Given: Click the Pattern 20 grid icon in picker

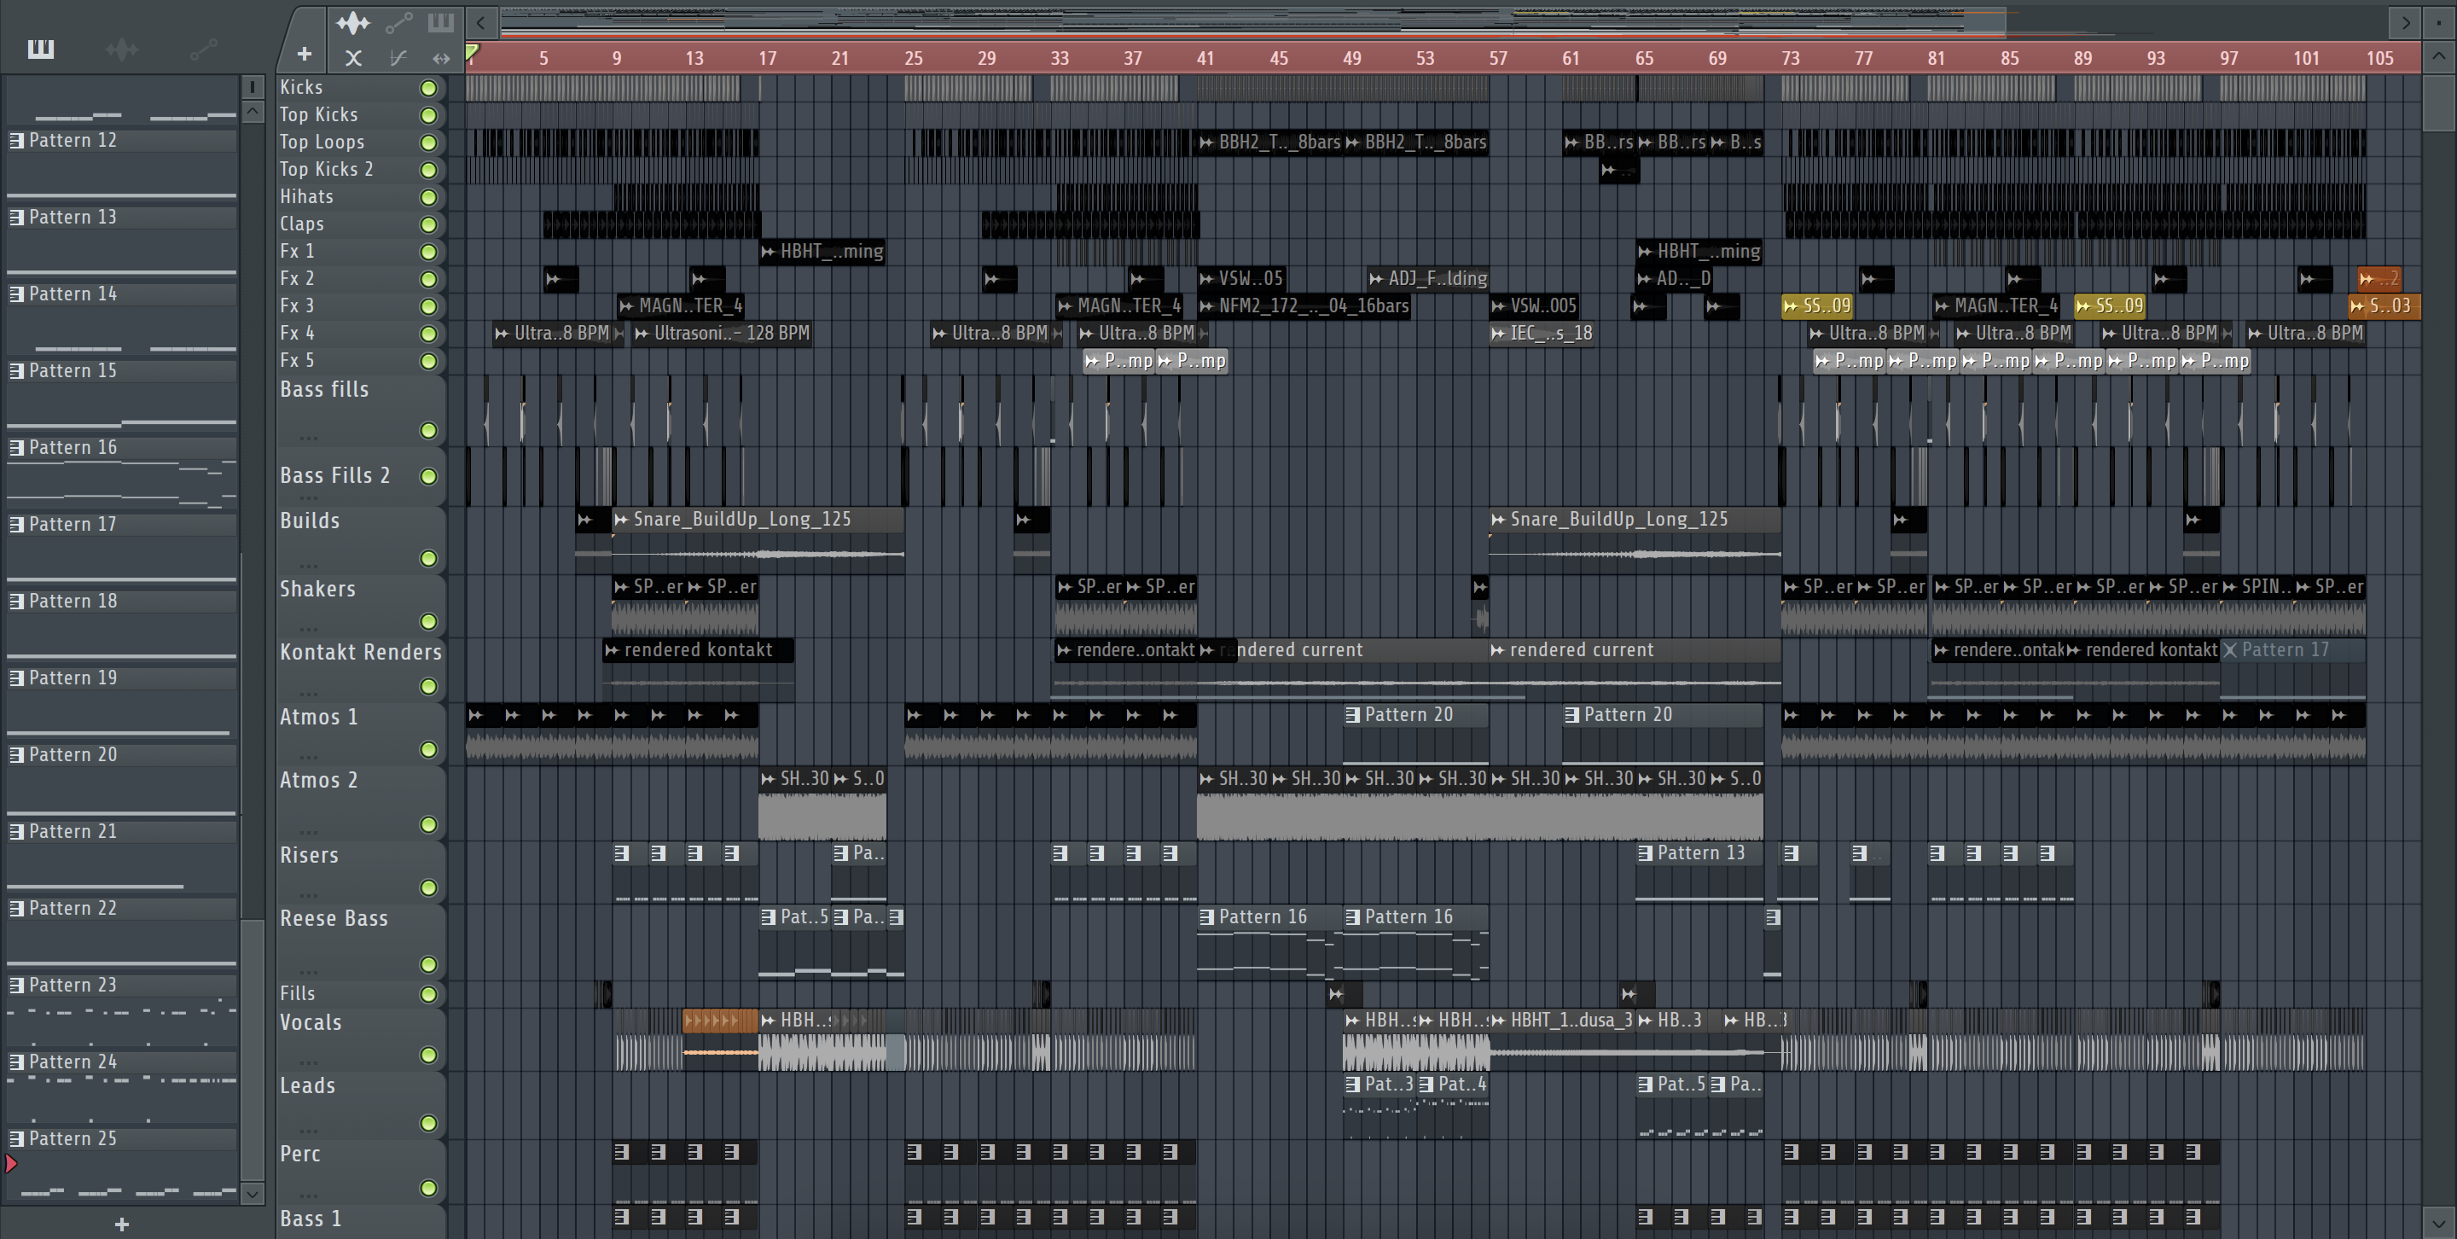Looking at the screenshot, I should [16, 754].
